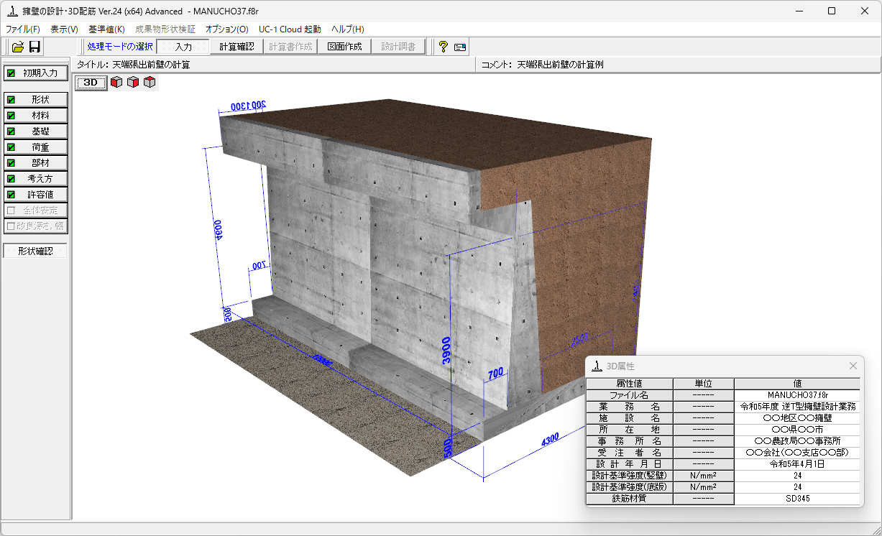882x536 pixels.
Task: Click the card icon beside help
Action: pos(460,47)
